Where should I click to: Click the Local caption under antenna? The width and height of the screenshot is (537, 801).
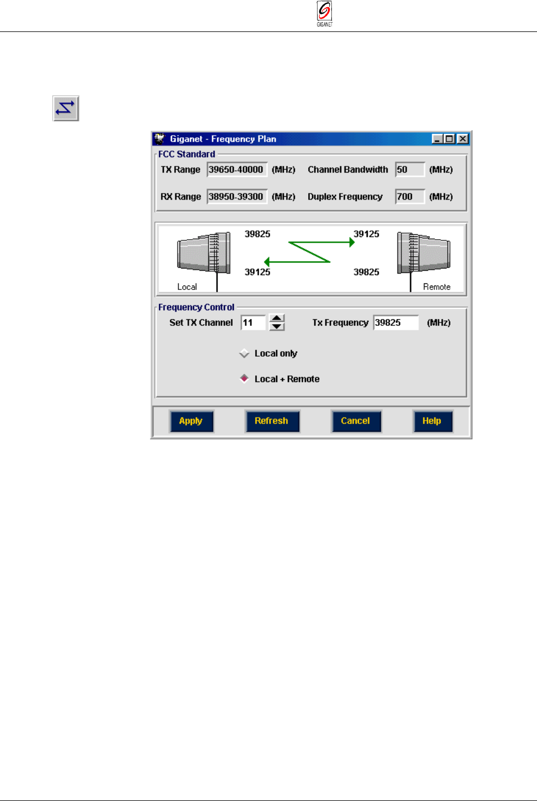click(187, 287)
